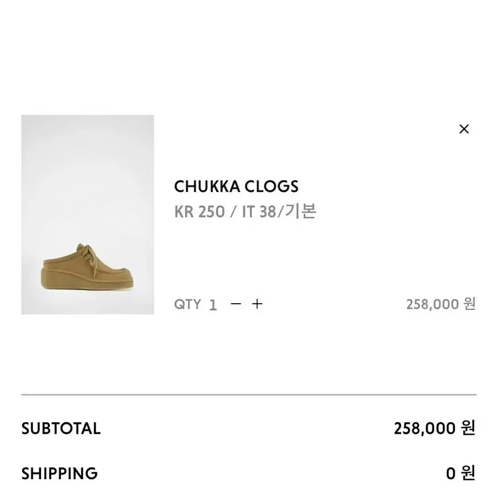Click the divider line above SUBTOTAL
This screenshot has height=498, width=498.
(x=249, y=395)
